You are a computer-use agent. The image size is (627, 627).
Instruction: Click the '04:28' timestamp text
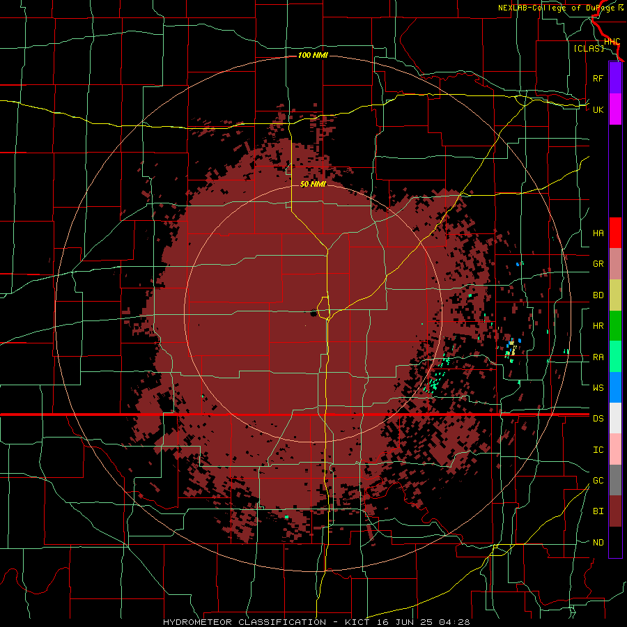[x=454, y=622]
